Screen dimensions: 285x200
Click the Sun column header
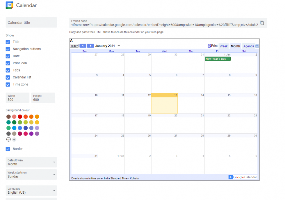pos(85,51)
